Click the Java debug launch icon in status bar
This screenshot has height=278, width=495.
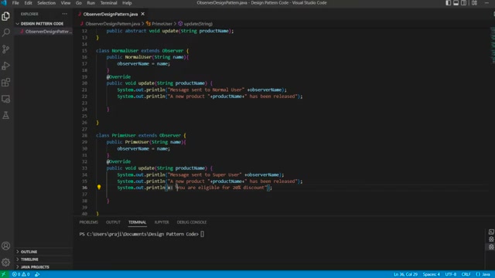tap(37, 274)
